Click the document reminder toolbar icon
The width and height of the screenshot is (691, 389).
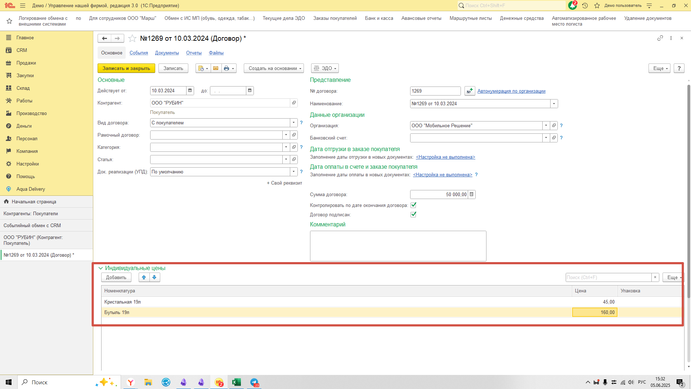203,68
